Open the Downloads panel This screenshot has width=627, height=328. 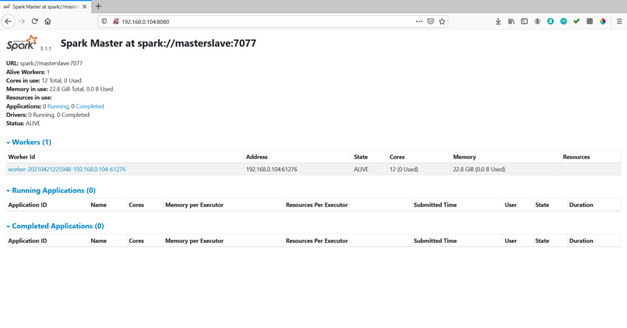coord(498,21)
